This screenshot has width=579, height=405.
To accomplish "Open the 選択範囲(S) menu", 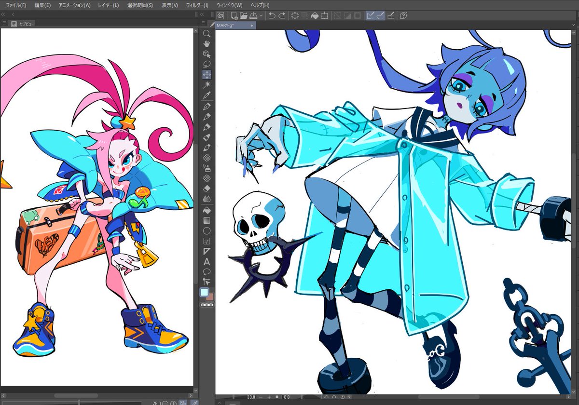I will [140, 5].
